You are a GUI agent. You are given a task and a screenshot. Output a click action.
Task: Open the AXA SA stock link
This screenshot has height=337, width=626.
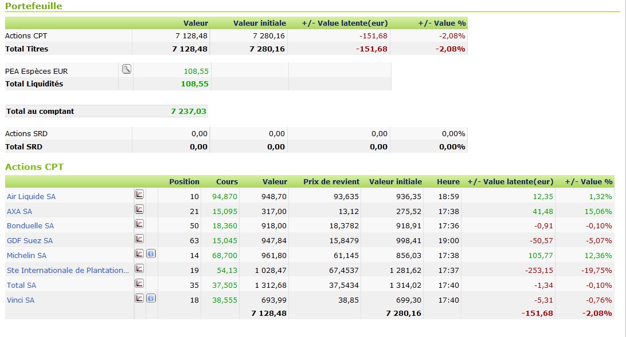pos(19,212)
